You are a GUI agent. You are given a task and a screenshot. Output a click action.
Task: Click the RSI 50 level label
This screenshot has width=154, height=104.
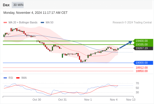137,88
